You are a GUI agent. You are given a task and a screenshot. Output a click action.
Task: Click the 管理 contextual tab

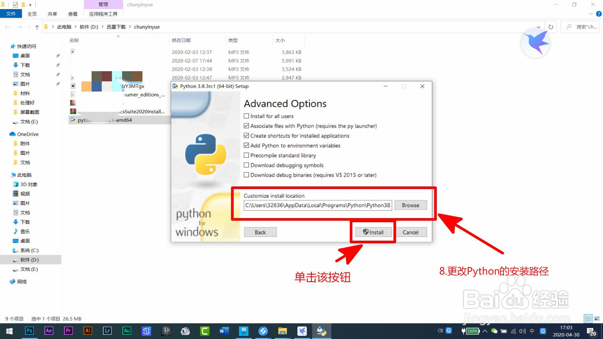point(103,5)
